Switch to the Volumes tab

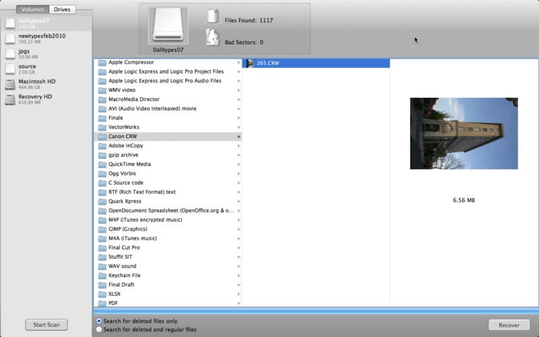[33, 9]
